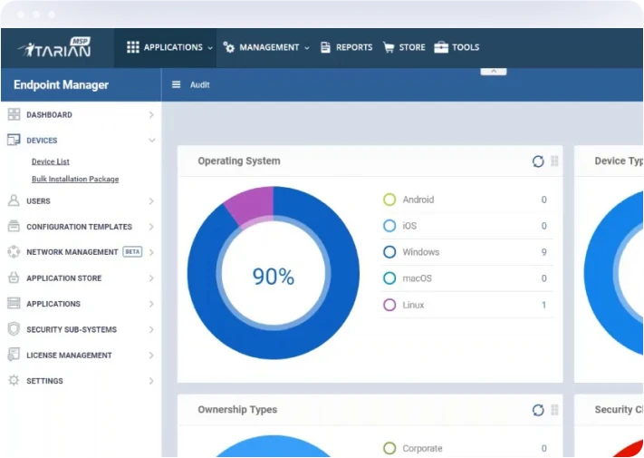
Task: Toggle the hamburger sidebar menu icon
Action: click(x=177, y=84)
